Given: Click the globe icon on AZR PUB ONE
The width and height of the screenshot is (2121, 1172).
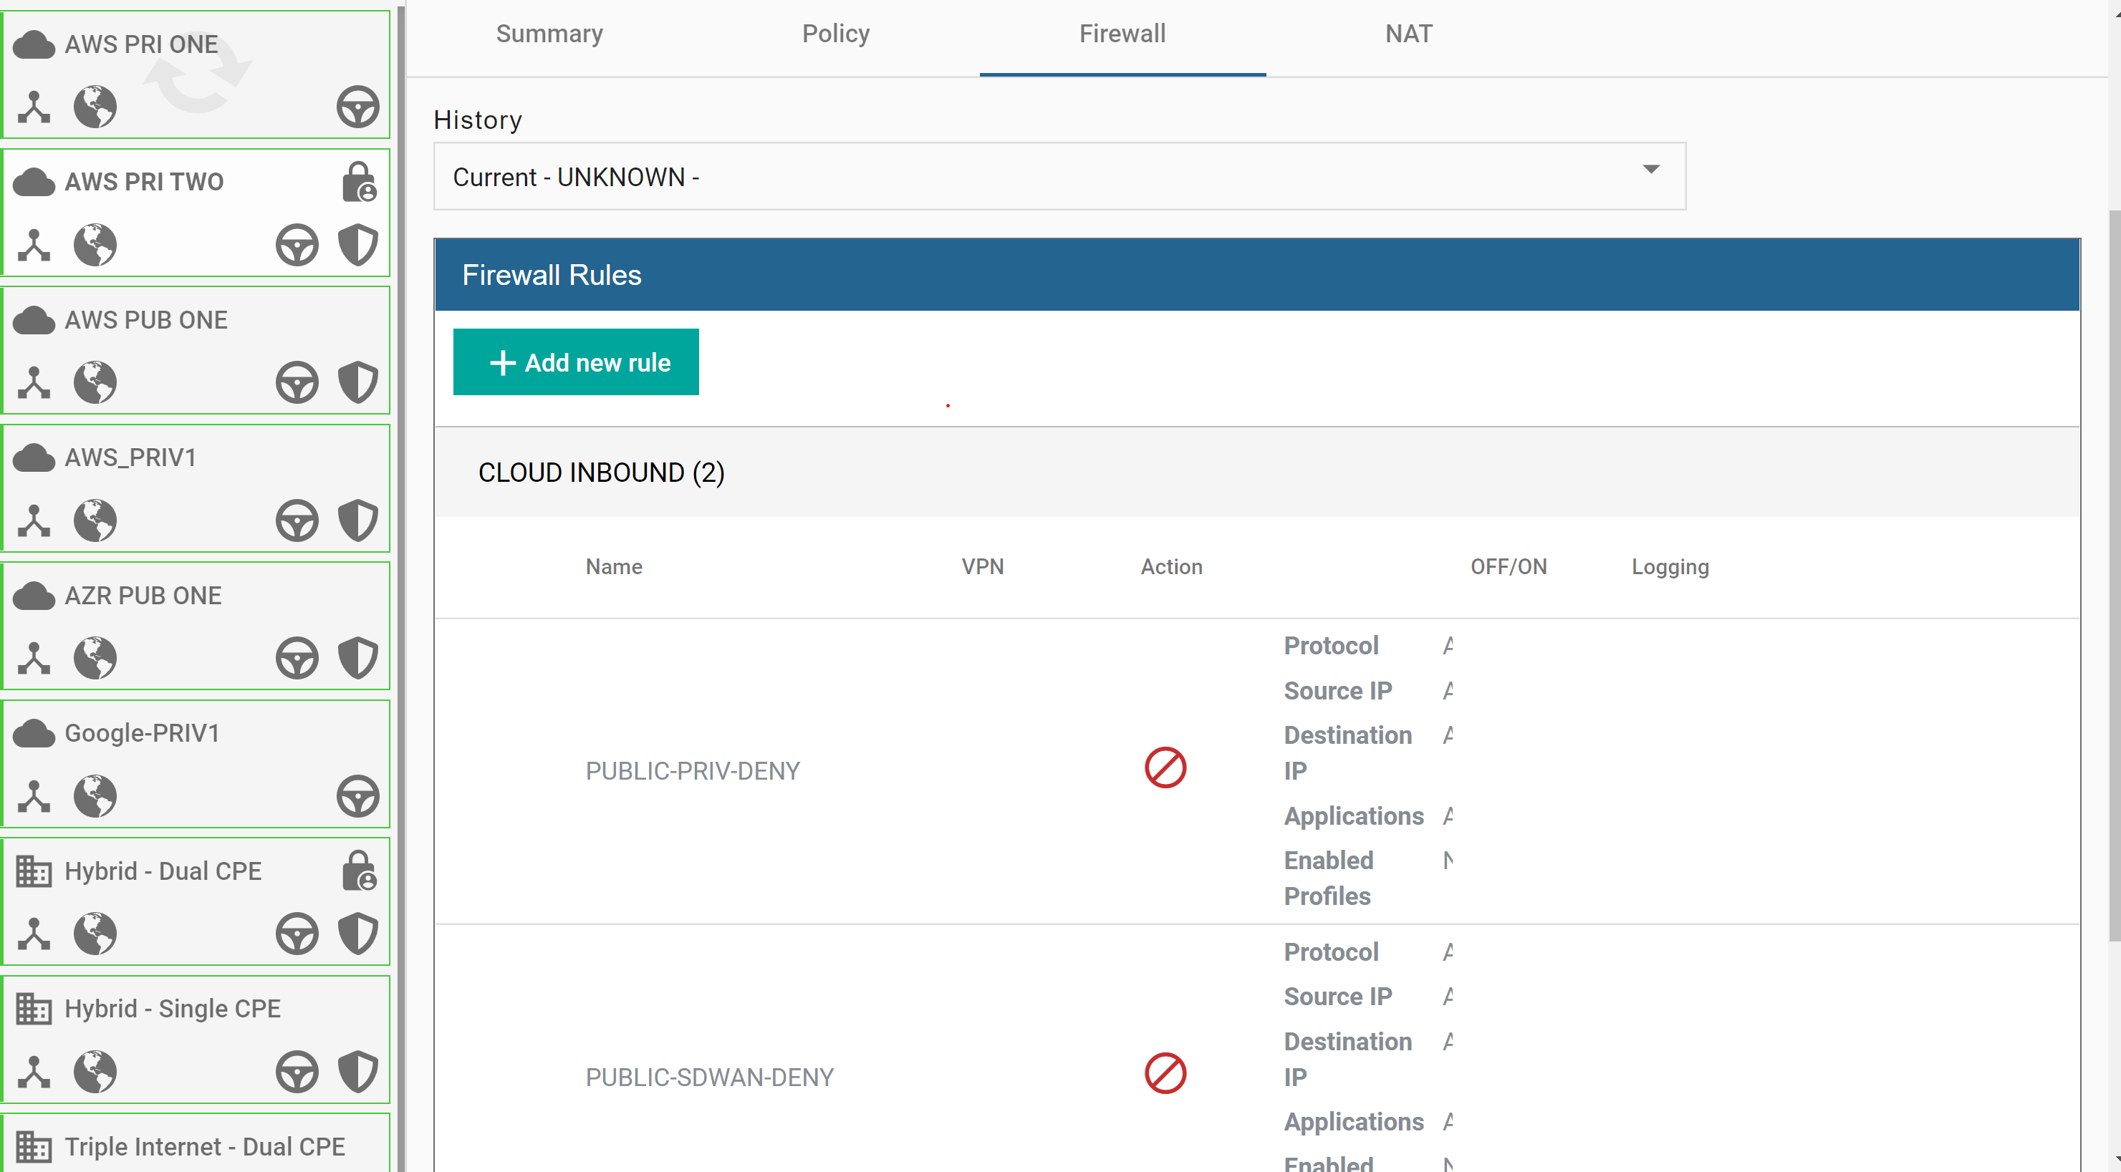Looking at the screenshot, I should [x=95, y=659].
